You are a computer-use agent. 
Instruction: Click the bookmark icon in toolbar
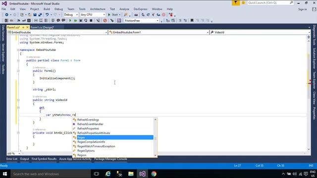(x=192, y=21)
